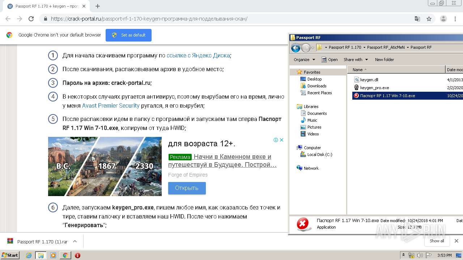The height and width of the screenshot is (260, 463).
Task: Open the Chrome three-dot menu
Action: tap(455, 19)
